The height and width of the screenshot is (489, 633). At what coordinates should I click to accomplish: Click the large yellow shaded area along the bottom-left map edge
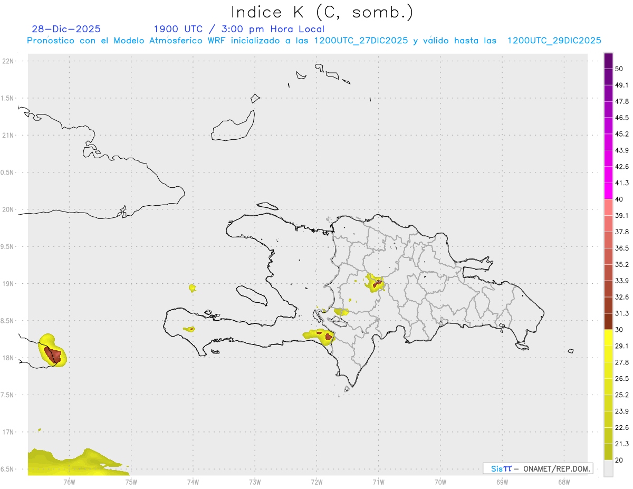coord(74,463)
